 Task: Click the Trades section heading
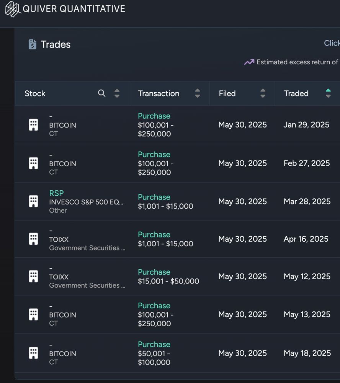56,44
